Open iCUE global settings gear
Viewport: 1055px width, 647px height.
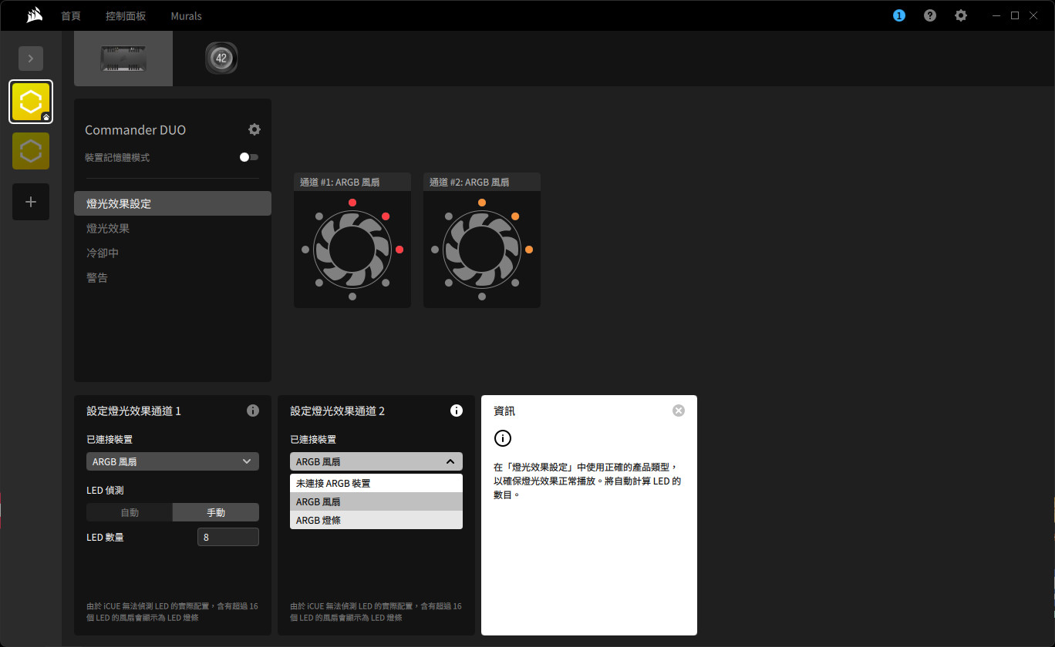pyautogui.click(x=960, y=15)
